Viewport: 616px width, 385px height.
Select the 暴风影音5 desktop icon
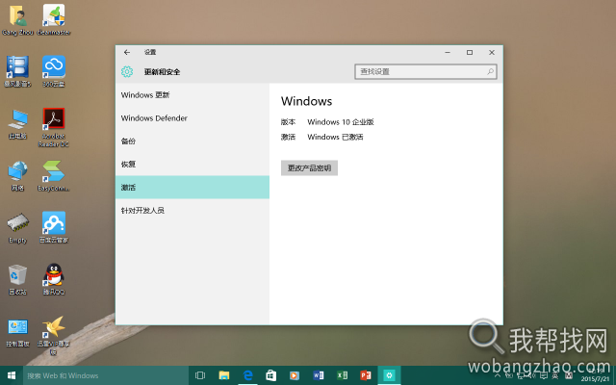[17, 71]
